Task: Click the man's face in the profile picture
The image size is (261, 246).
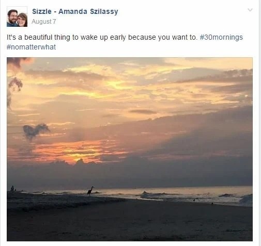Action: (12, 17)
